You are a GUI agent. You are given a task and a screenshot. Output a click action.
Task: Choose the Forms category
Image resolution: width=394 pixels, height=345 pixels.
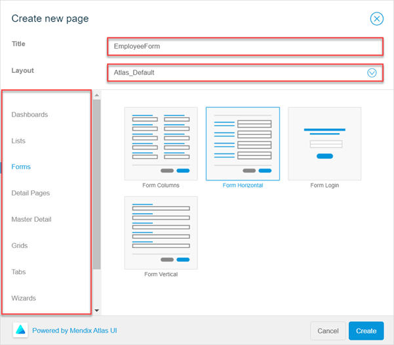21,167
